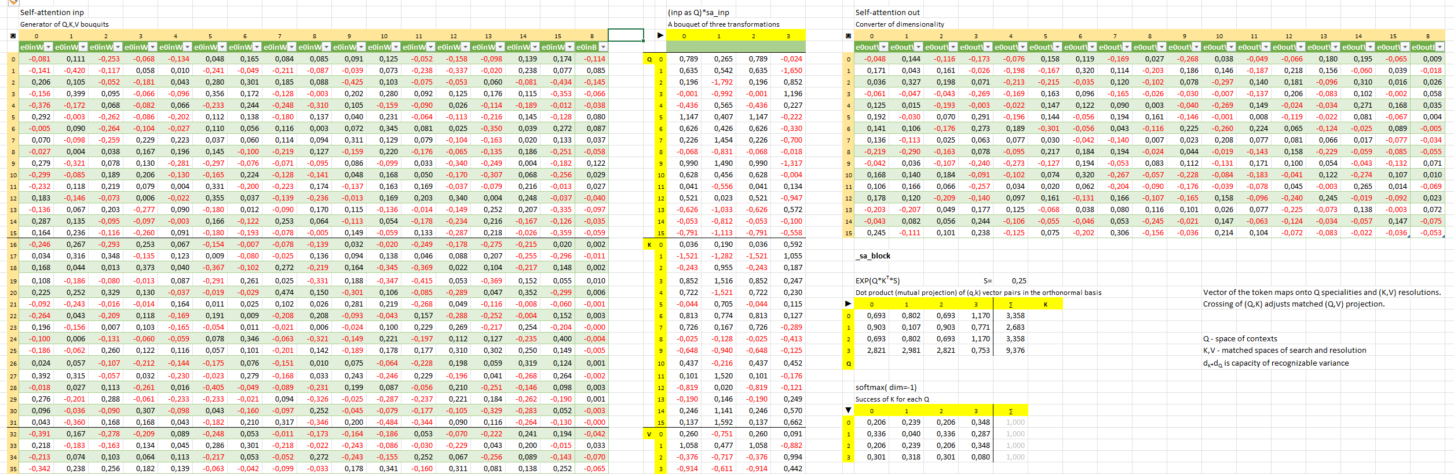Open filter dropdown for column 7 of Self-attention inp
This screenshot has height=474, width=1454.
tap(292, 47)
